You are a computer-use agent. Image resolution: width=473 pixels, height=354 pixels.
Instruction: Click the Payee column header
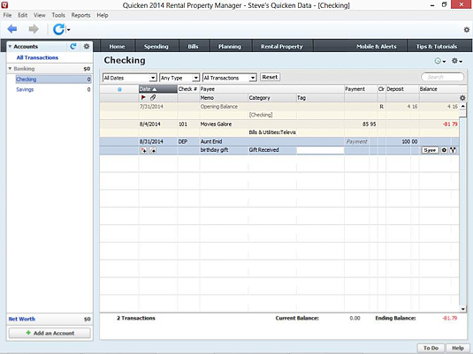pos(271,89)
